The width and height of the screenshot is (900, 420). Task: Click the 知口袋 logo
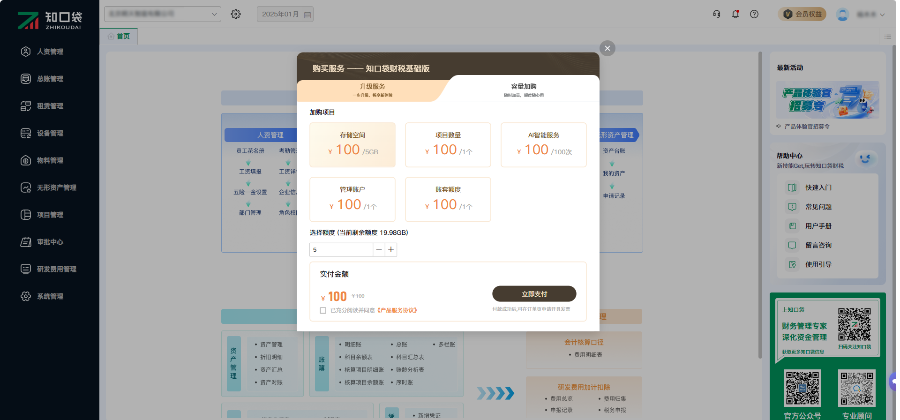click(50, 20)
